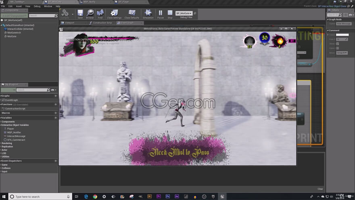Click the My Blueprint search field
The height and width of the screenshot is (200, 355).
(x=33, y=90)
